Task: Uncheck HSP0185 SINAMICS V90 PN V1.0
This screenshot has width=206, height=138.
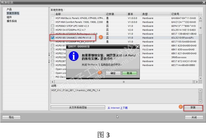Action: 53,38
